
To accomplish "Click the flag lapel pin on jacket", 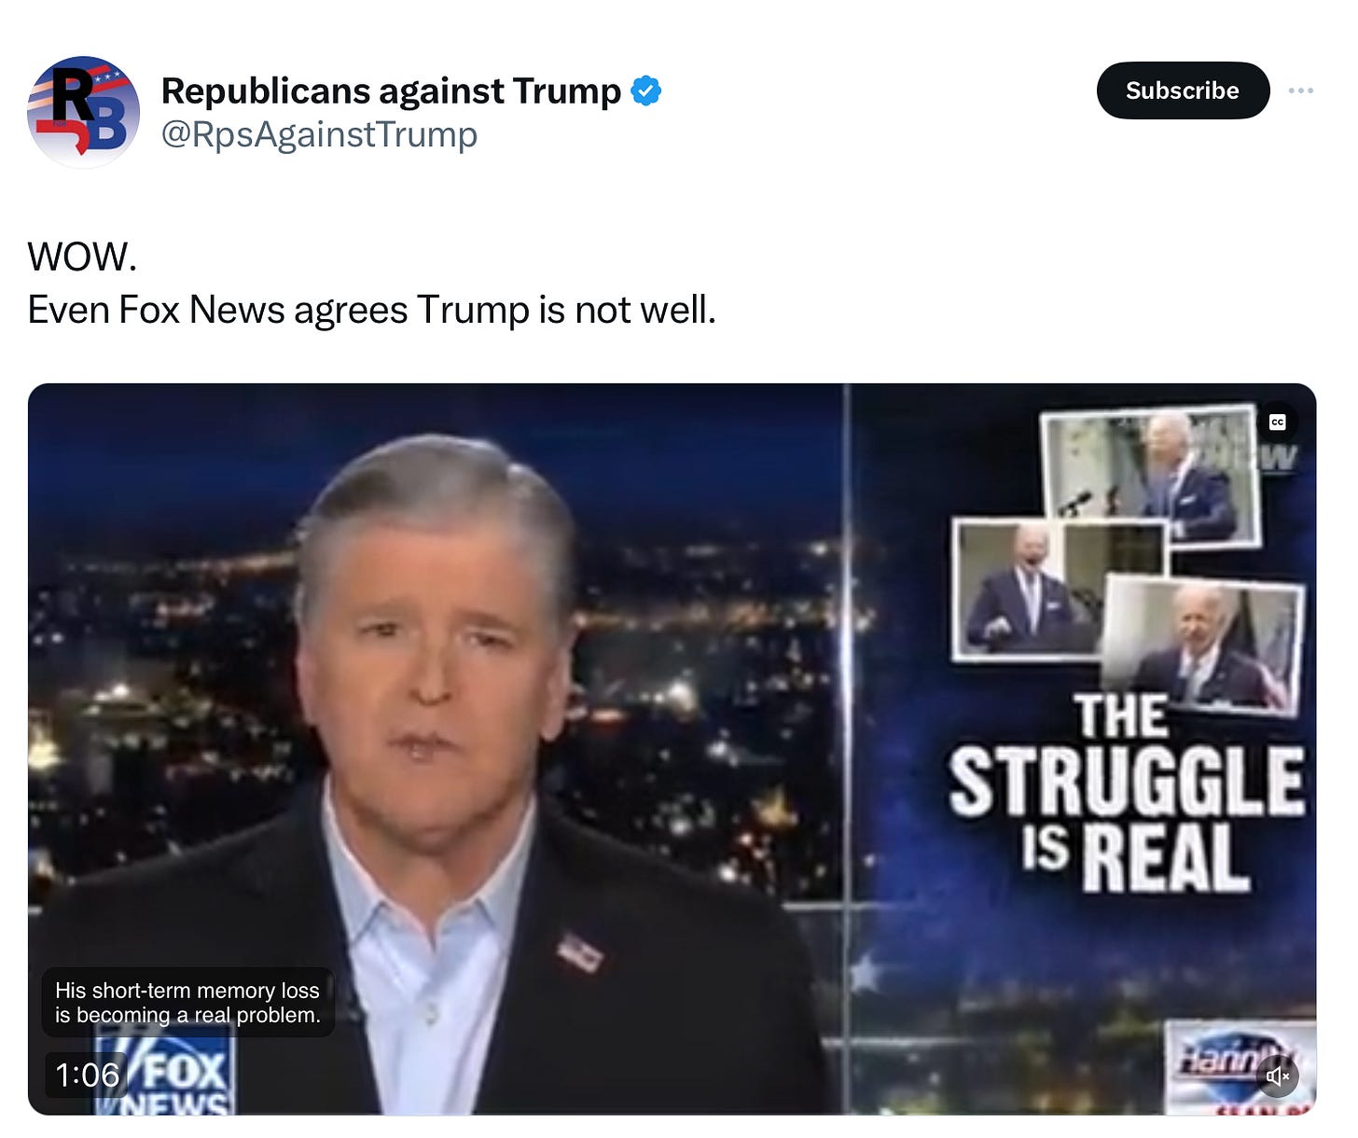I will [x=579, y=952].
